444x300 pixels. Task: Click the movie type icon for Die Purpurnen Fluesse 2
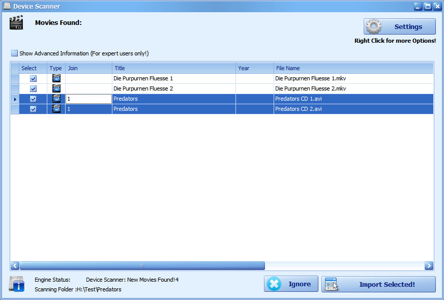(x=56, y=89)
